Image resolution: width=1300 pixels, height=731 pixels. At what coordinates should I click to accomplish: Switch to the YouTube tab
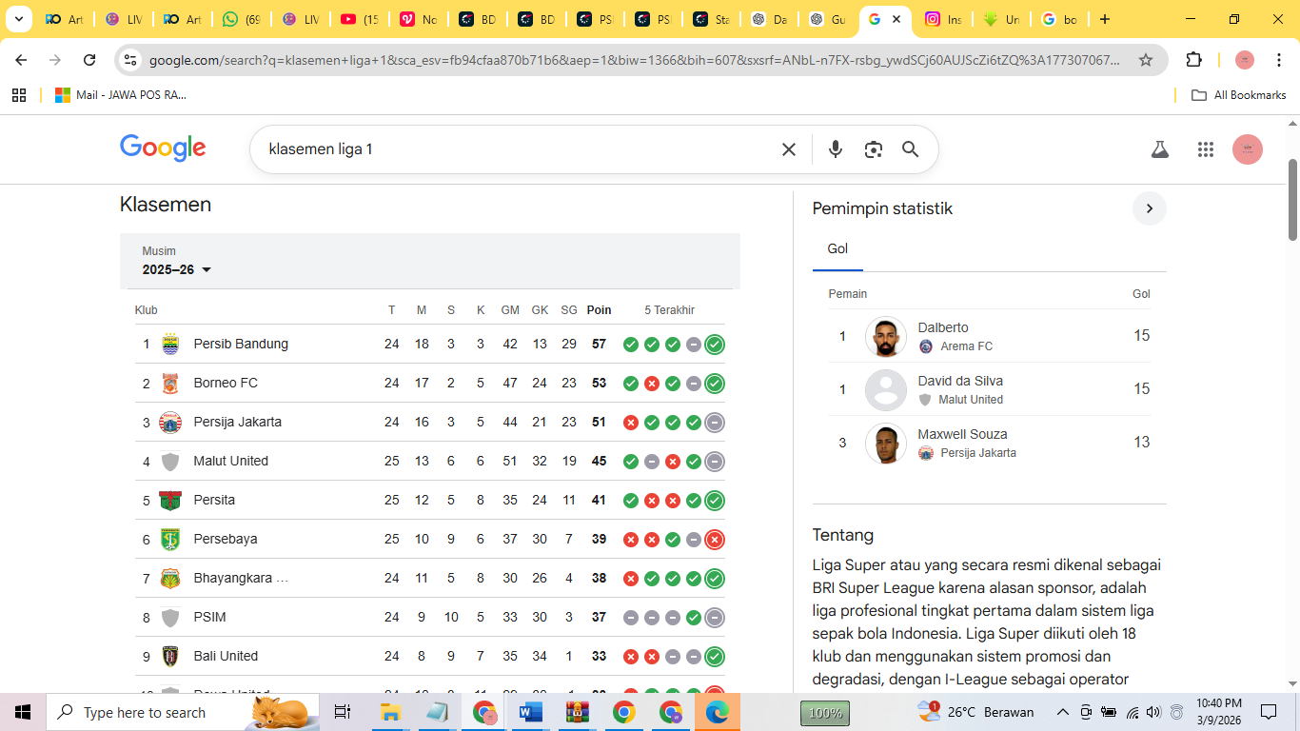pos(359,19)
